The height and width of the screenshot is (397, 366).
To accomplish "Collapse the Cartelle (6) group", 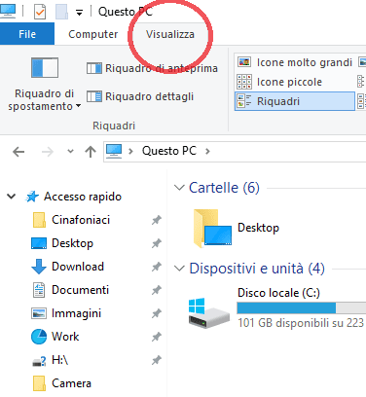I will [x=179, y=188].
